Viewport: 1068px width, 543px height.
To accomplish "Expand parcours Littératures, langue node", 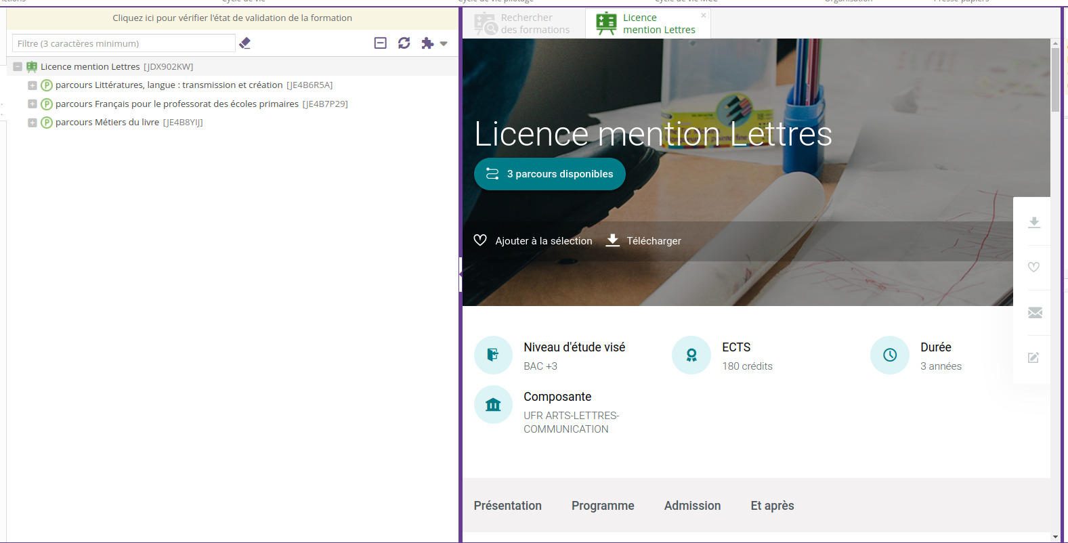I will click(x=32, y=85).
